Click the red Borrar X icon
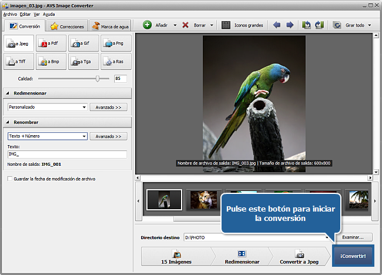This screenshot has width=382, height=275. 185,25
